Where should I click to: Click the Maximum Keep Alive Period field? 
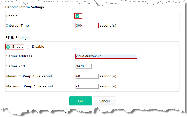tap(87, 86)
